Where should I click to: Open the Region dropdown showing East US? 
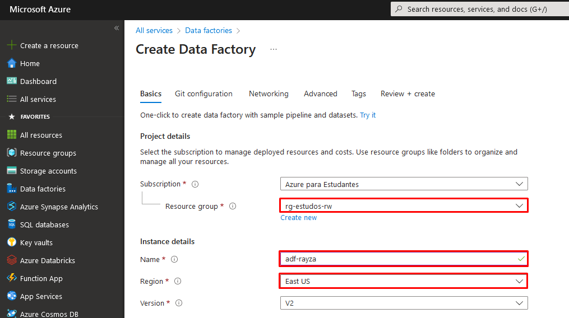click(404, 281)
